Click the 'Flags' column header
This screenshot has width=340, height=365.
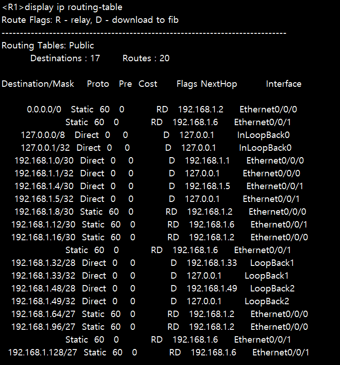[x=187, y=84]
